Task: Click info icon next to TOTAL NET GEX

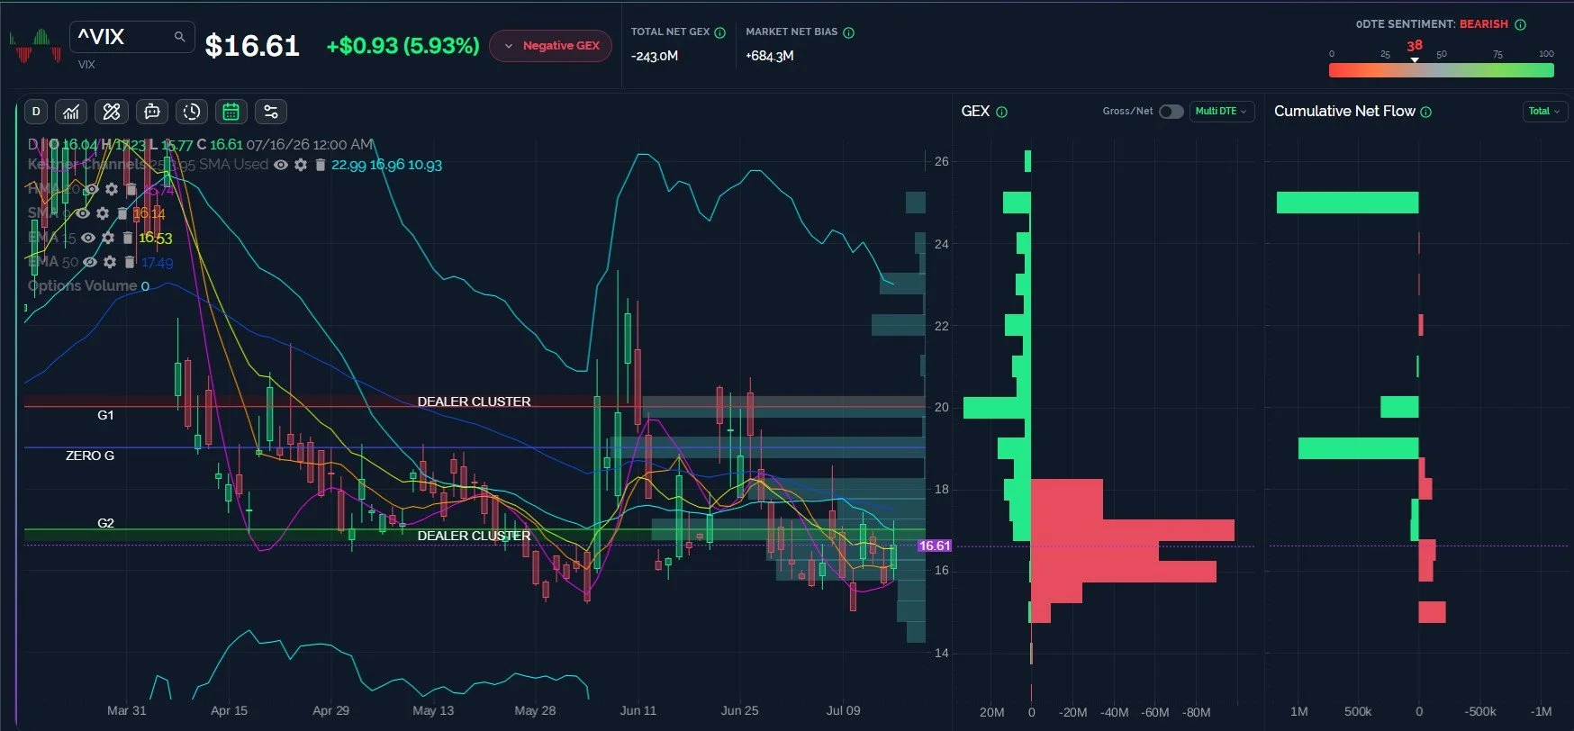Action: (719, 32)
